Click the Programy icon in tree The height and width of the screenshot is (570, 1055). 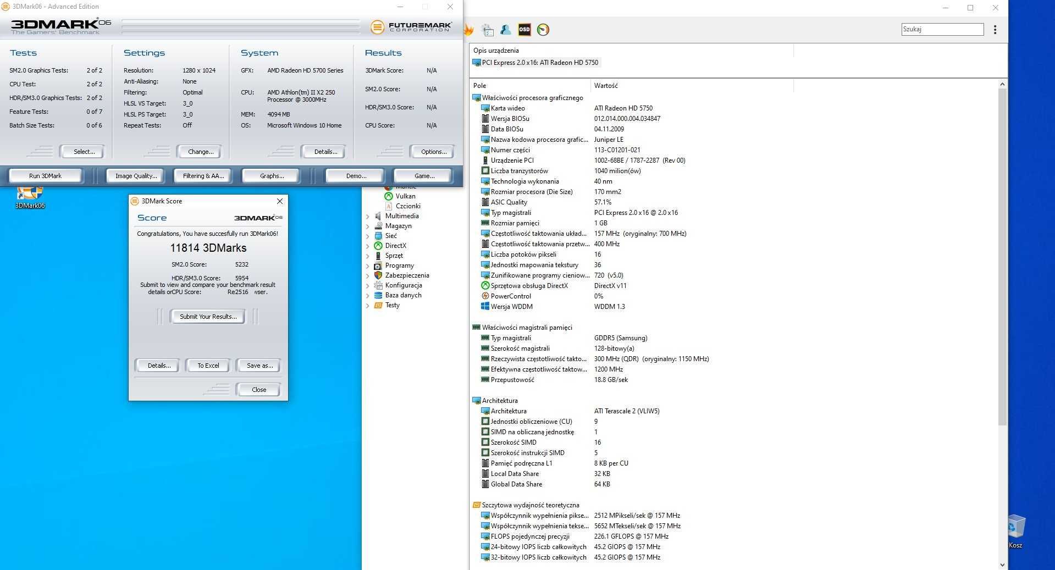(378, 265)
